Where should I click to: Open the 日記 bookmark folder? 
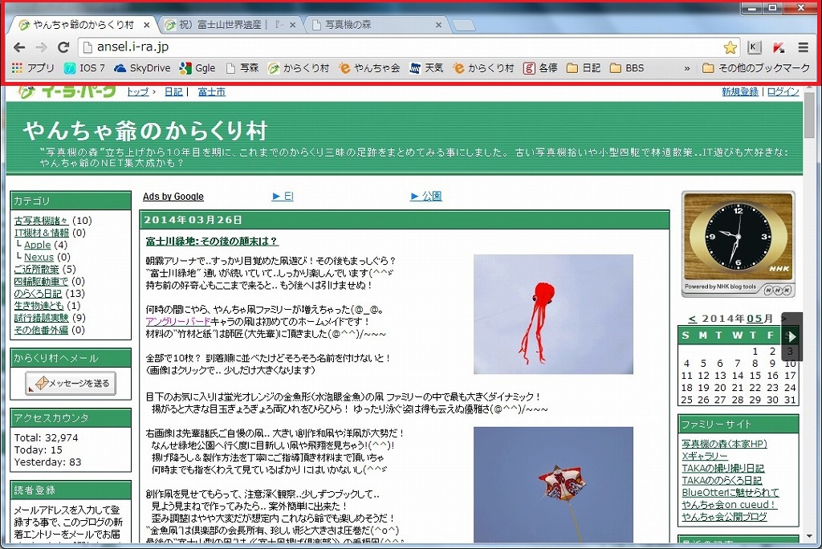pyautogui.click(x=584, y=68)
